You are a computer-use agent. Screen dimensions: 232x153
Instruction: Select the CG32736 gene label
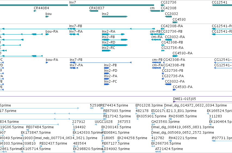[x=168, y=2]
